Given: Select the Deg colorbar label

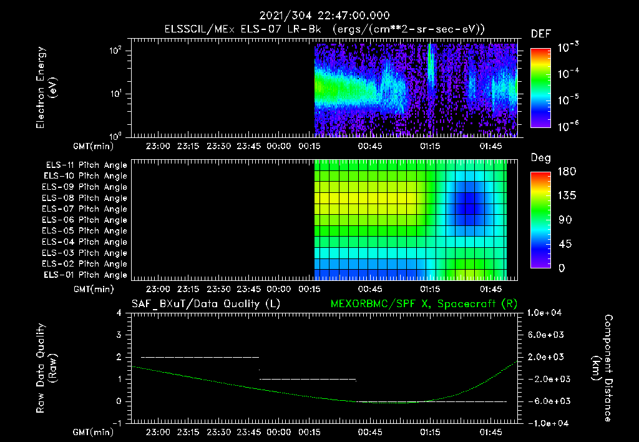Looking at the screenshot, I should (x=540, y=158).
